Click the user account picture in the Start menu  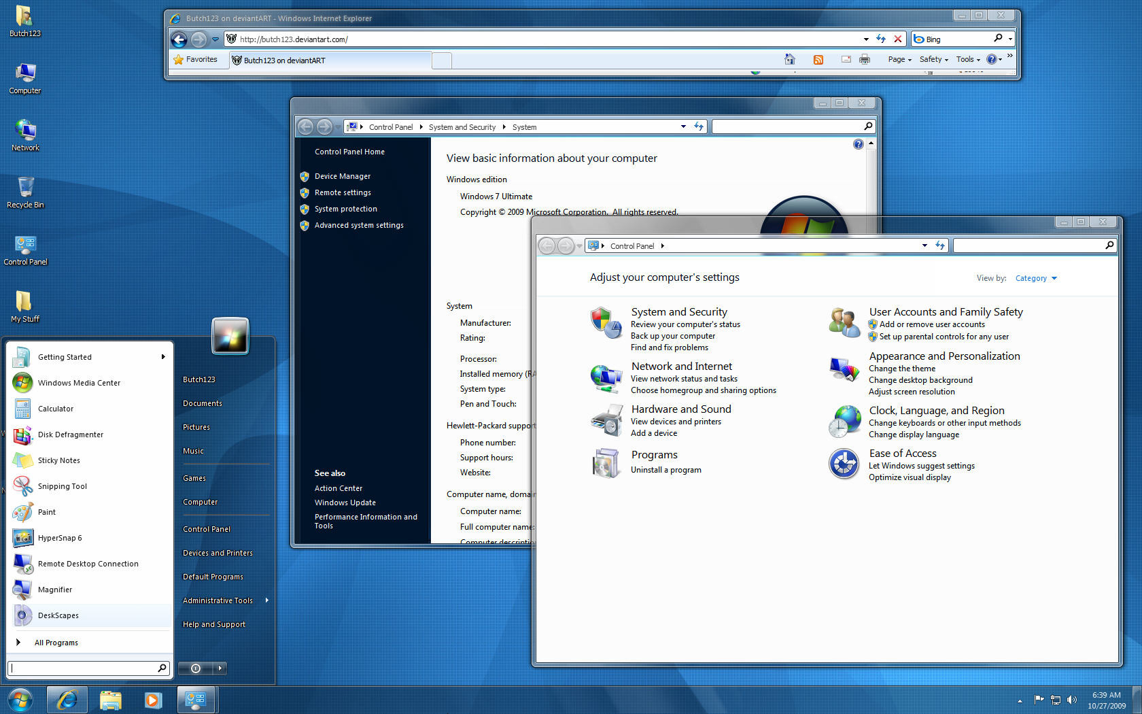(230, 336)
